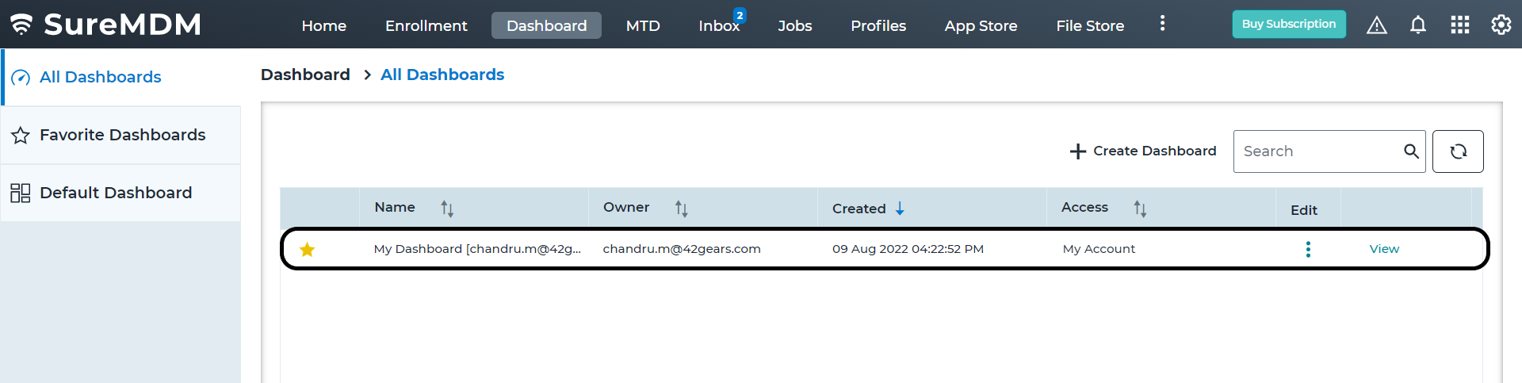Refresh the dashboards list
The image size is (1522, 383).
(1458, 151)
